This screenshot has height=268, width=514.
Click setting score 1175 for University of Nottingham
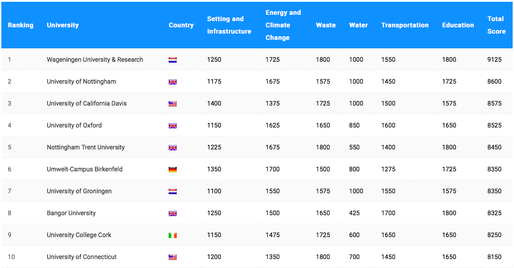tap(214, 81)
